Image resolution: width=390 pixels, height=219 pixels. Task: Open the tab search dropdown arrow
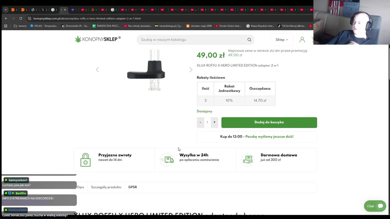click(5, 10)
